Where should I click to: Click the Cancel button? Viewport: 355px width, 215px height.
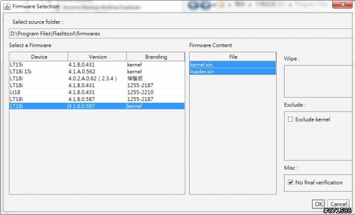[338, 204]
